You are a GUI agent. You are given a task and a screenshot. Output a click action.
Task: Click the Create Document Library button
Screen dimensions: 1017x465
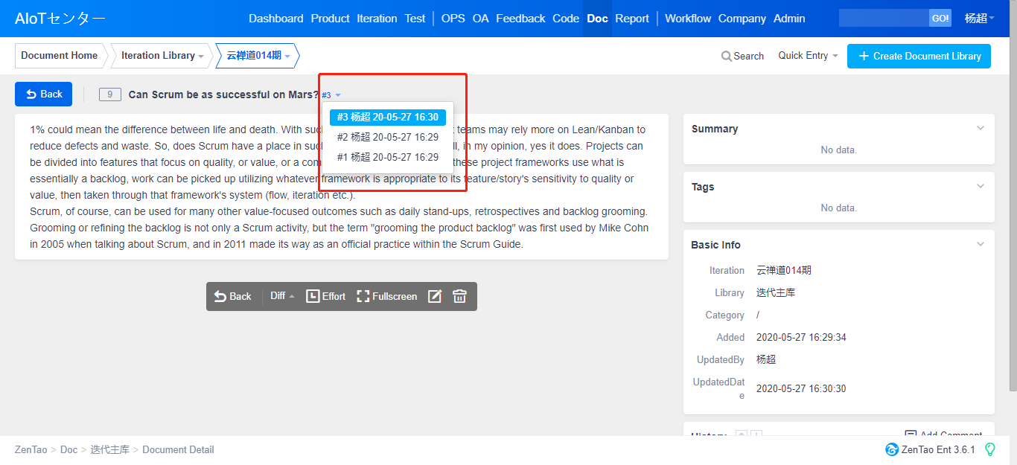(919, 56)
